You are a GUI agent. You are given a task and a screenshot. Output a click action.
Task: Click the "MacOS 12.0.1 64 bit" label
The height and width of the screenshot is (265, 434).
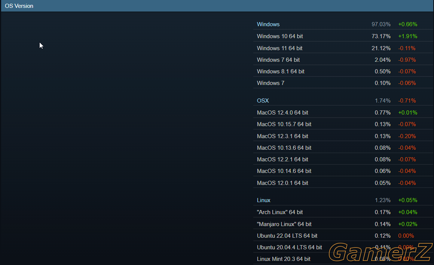click(x=282, y=183)
